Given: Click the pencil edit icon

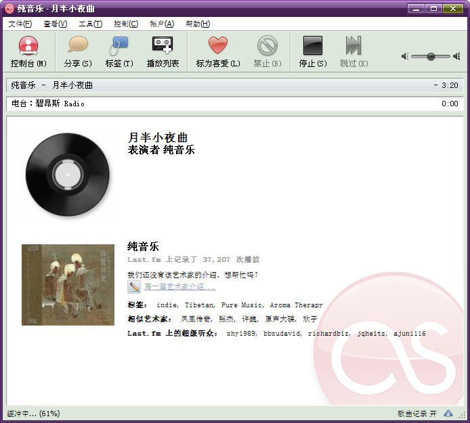Looking at the screenshot, I should pos(134,287).
